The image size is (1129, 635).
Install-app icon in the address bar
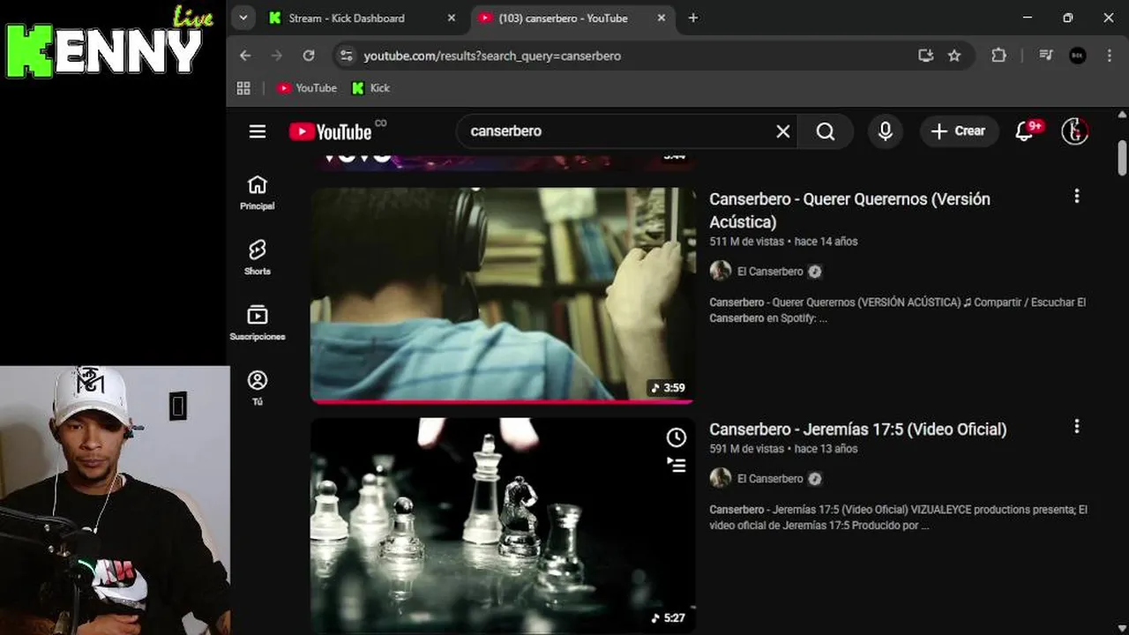[925, 56]
